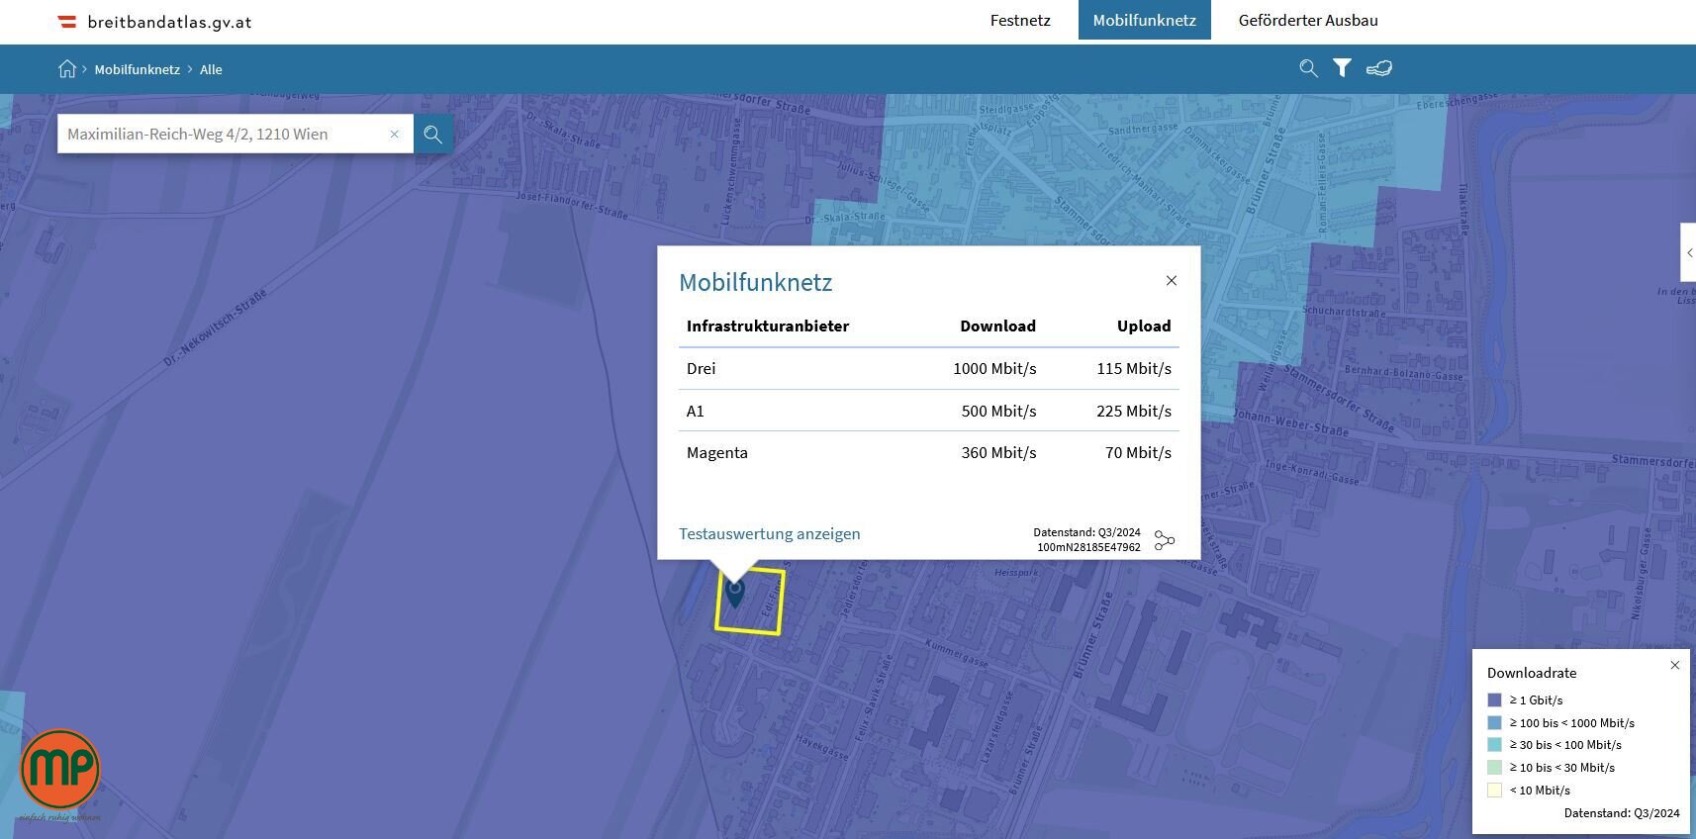Select the 115 Mbit/s upload value
Image resolution: width=1696 pixels, height=839 pixels.
coord(1134,368)
